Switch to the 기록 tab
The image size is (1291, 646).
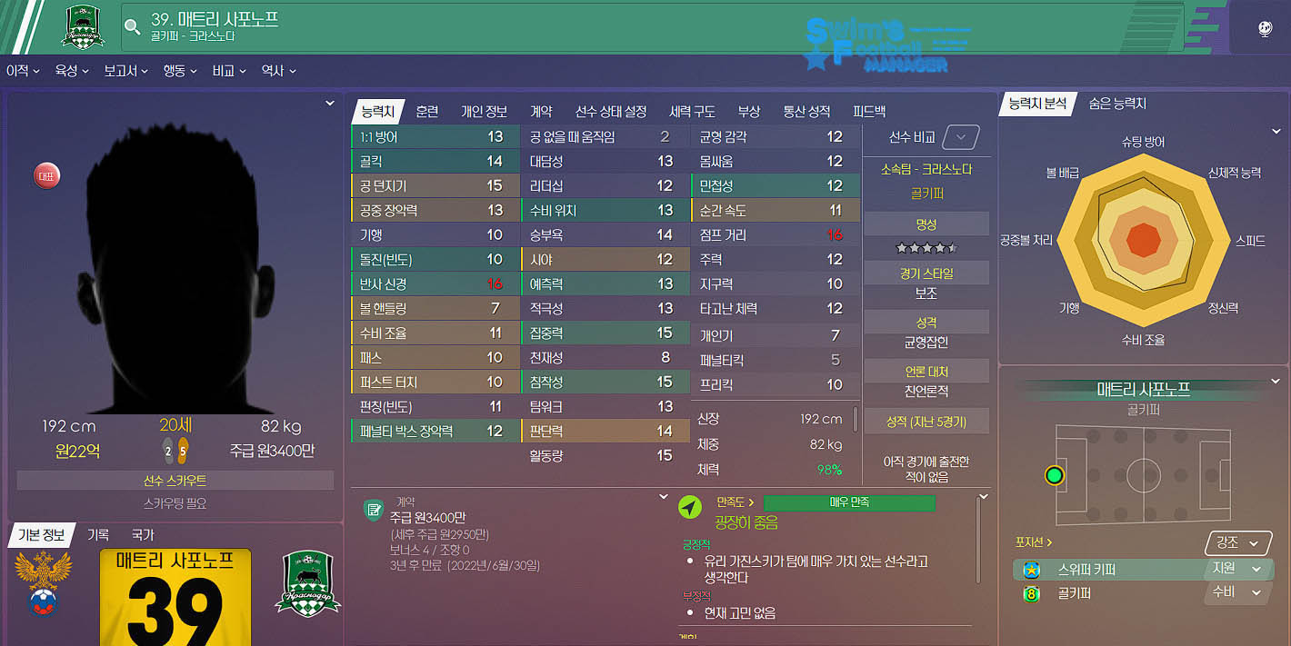[97, 535]
